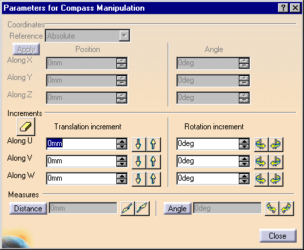Click the Angle measure button

178,209
